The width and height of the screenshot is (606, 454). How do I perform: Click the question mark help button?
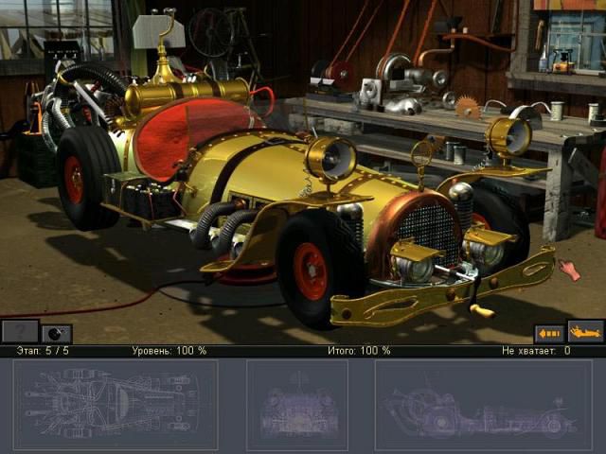[19, 331]
